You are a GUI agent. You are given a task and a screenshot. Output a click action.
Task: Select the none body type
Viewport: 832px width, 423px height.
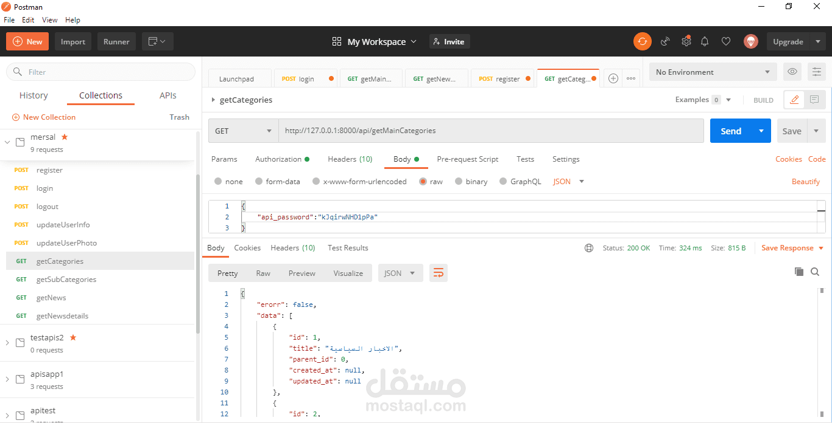pos(218,181)
